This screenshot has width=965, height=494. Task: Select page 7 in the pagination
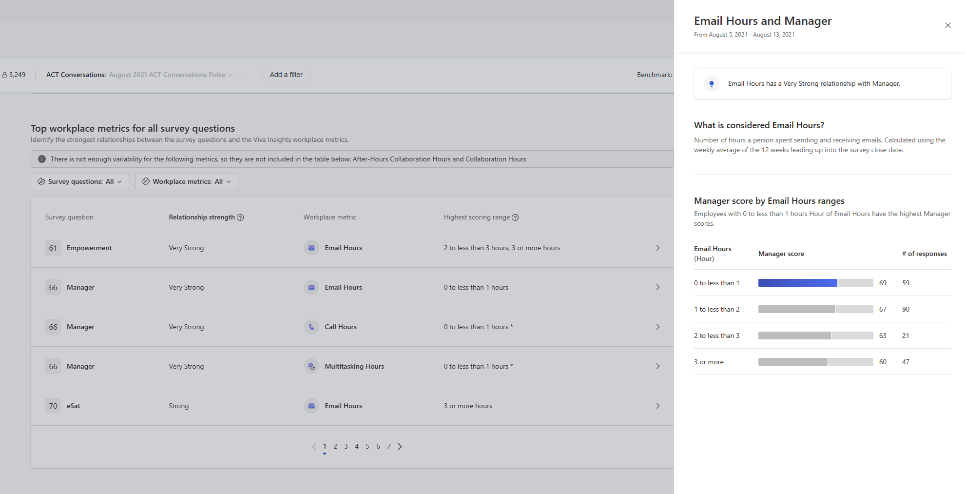pyautogui.click(x=389, y=446)
